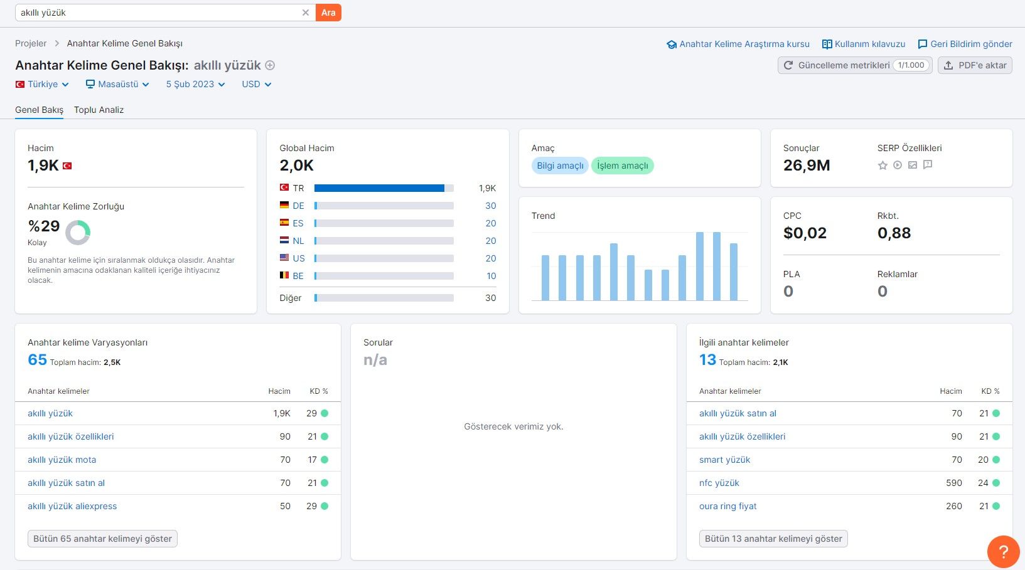The height and width of the screenshot is (570, 1025).
Task: Click BE volume value 10
Action: (491, 276)
